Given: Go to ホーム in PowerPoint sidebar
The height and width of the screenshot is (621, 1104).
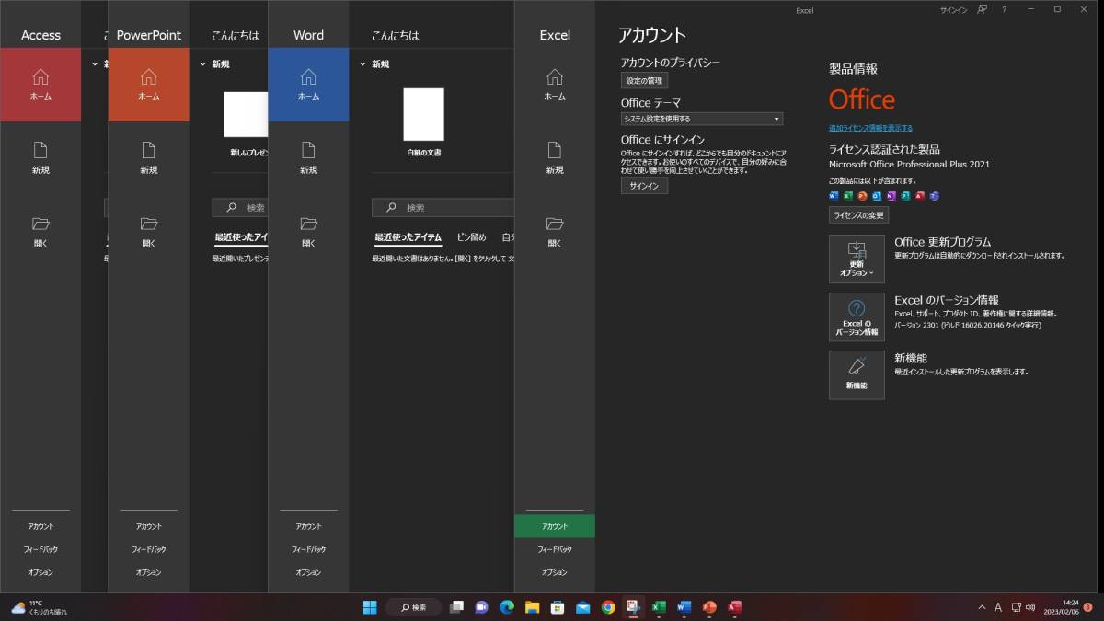Looking at the screenshot, I should point(149,85).
